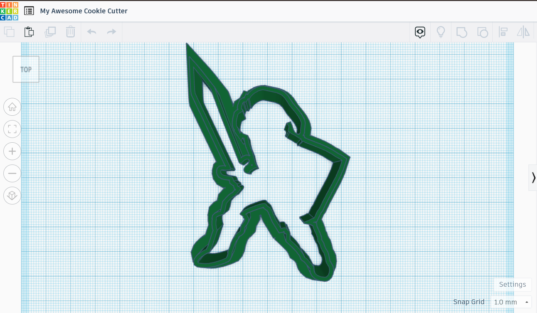The height and width of the screenshot is (313, 537).
Task: Click the Paste clipboard icon
Action: pyautogui.click(x=29, y=32)
